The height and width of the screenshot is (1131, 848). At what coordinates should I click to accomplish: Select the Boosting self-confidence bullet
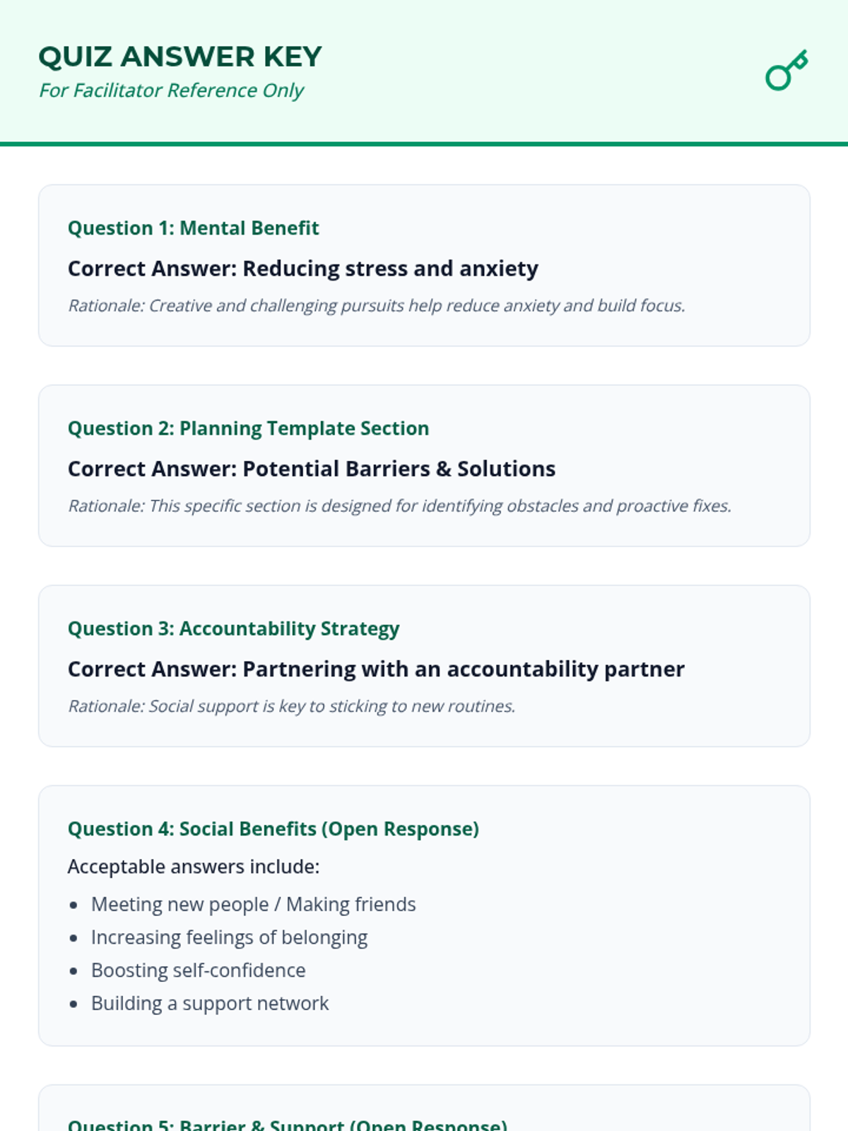tap(198, 971)
